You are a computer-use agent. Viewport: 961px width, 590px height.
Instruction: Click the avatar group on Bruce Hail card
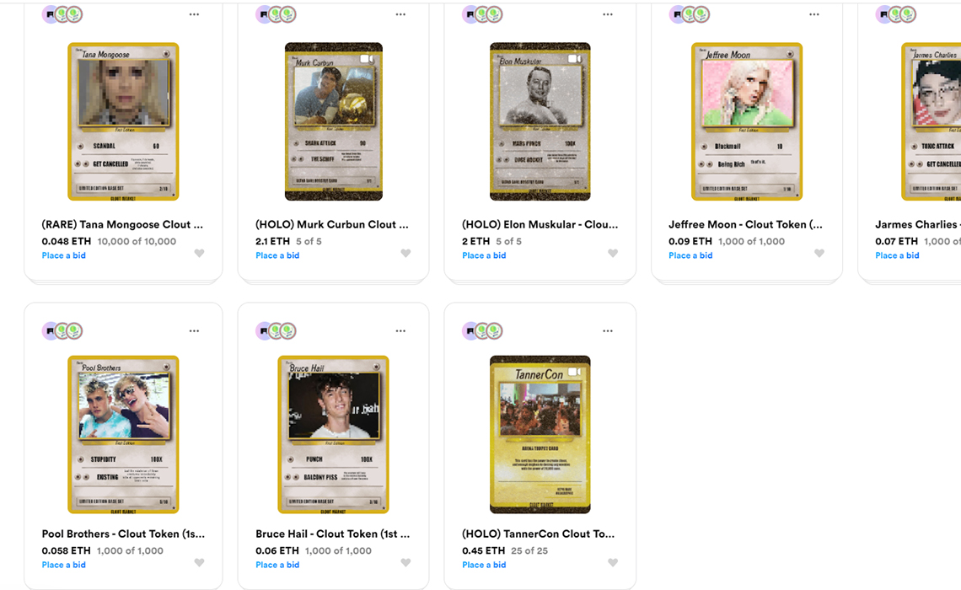click(276, 331)
